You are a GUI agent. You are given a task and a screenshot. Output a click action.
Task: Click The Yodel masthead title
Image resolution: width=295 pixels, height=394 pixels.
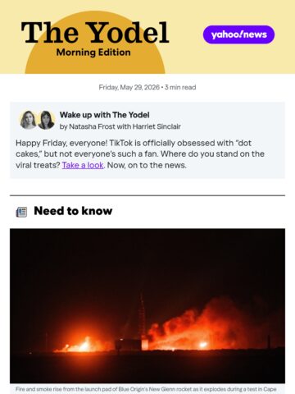(95, 33)
